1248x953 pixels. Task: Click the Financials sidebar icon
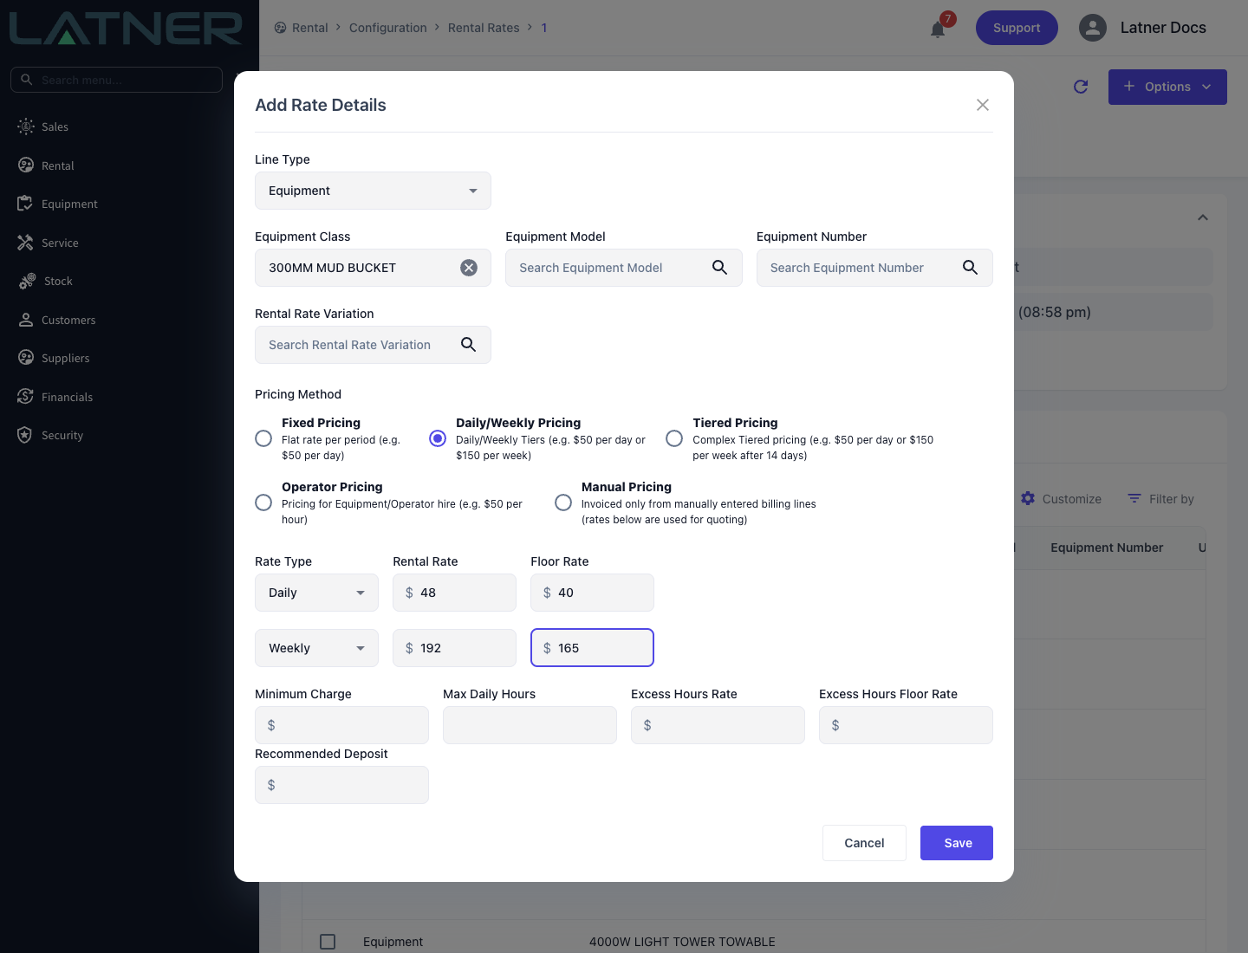(26, 397)
